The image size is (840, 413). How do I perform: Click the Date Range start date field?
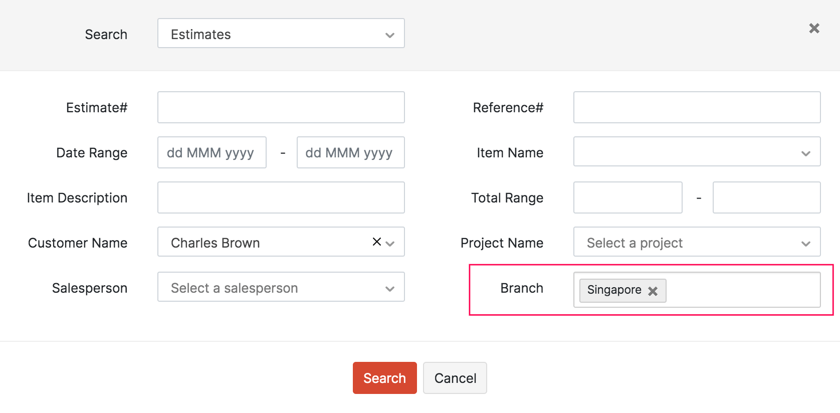click(x=212, y=152)
